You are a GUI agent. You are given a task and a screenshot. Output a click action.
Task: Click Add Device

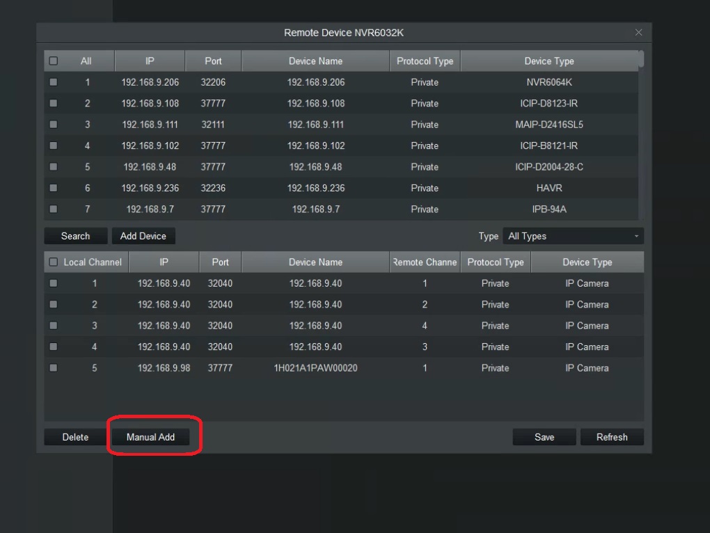pyautogui.click(x=143, y=236)
